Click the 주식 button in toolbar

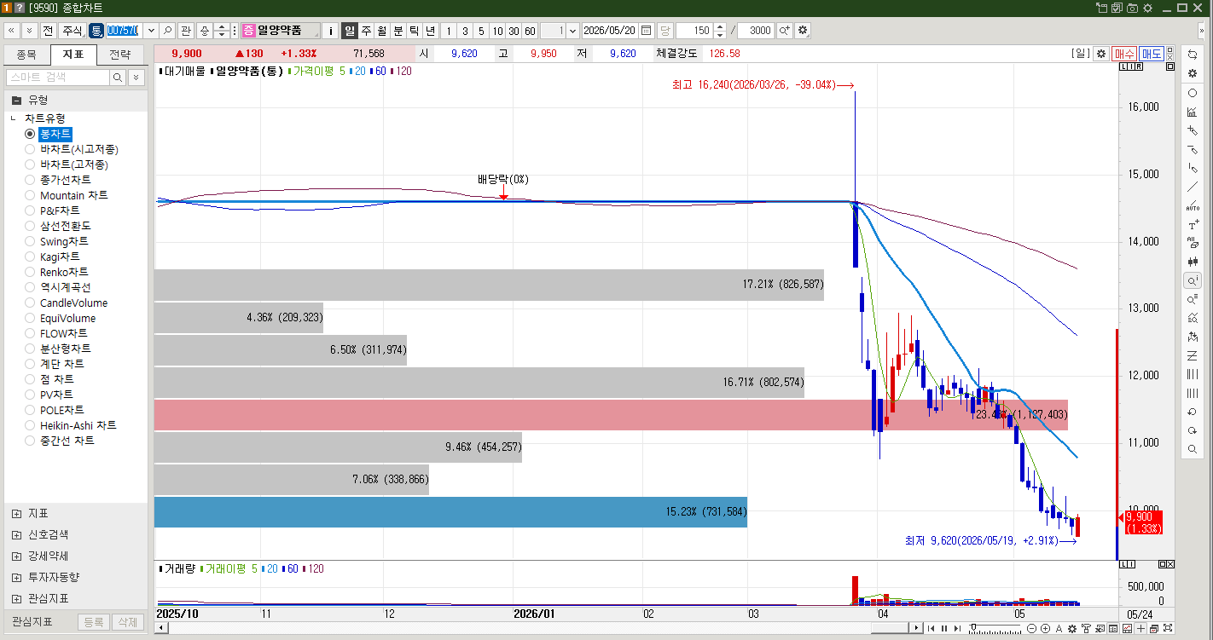click(73, 31)
